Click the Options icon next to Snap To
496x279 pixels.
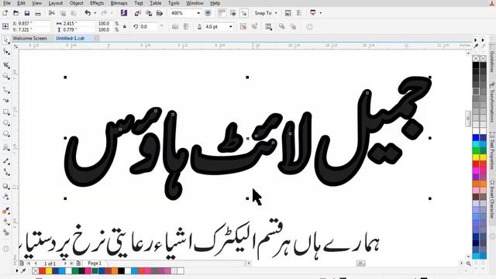[288, 13]
